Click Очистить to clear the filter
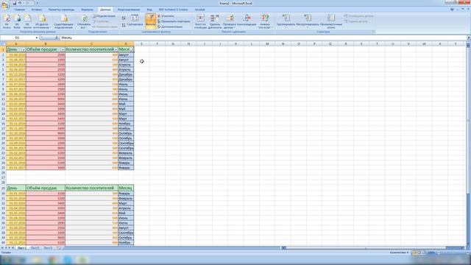This screenshot has width=471, height=265. coord(166,16)
